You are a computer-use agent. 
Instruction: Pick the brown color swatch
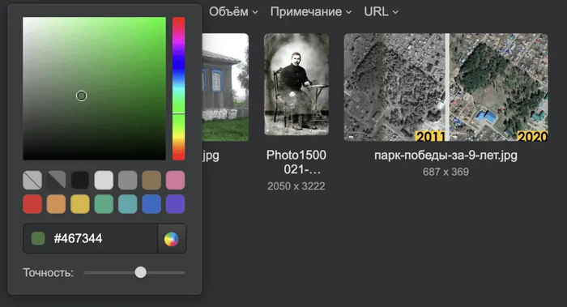151,180
